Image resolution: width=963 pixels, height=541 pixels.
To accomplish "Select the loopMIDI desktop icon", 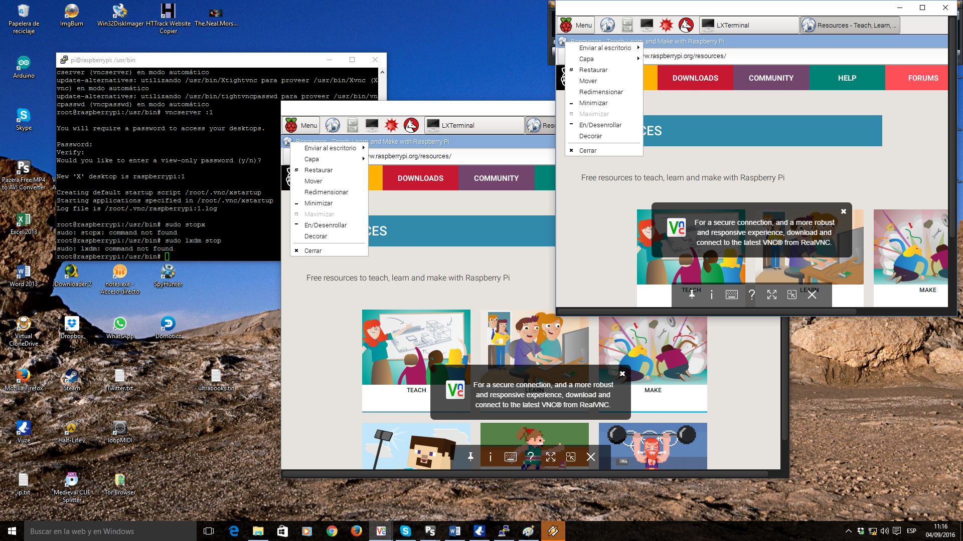I will (120, 432).
